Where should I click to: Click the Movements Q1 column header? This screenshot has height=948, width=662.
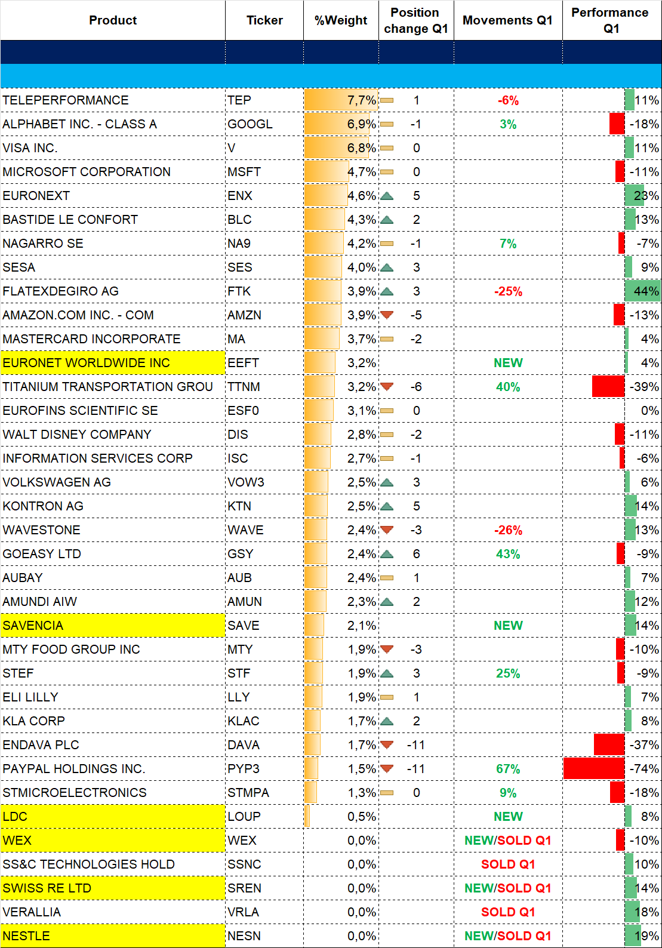[x=508, y=20]
